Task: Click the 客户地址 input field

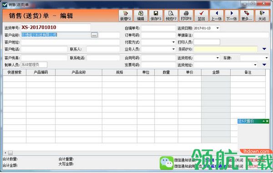Action: 71,42
